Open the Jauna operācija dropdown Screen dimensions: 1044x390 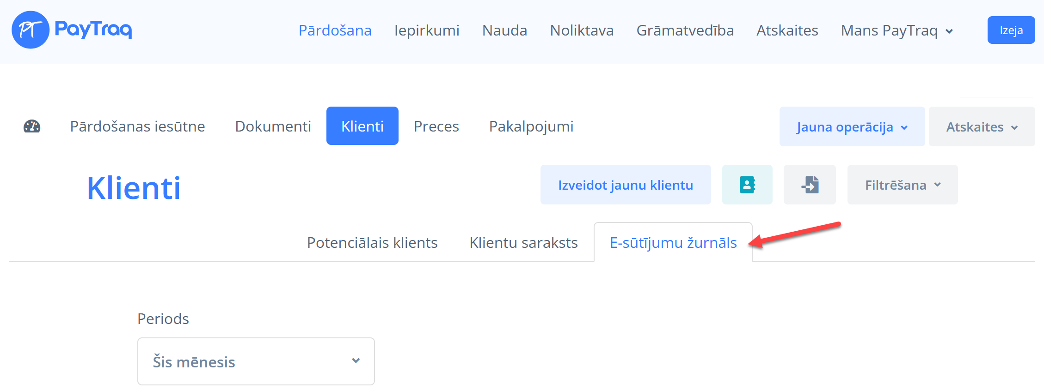[x=852, y=127]
